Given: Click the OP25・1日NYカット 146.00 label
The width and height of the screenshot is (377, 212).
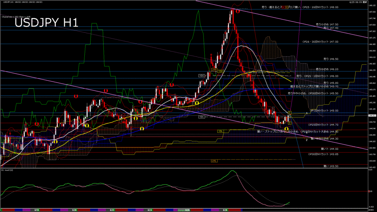Looking at the screenshot, I should tap(321, 76).
